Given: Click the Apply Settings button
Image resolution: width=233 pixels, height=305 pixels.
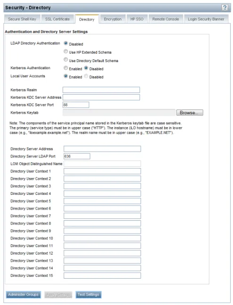Looking at the screenshot, I should [58, 295].
